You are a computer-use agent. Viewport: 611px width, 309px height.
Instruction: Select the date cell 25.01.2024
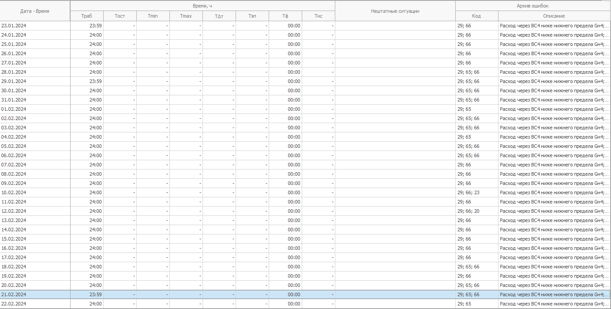click(35, 44)
